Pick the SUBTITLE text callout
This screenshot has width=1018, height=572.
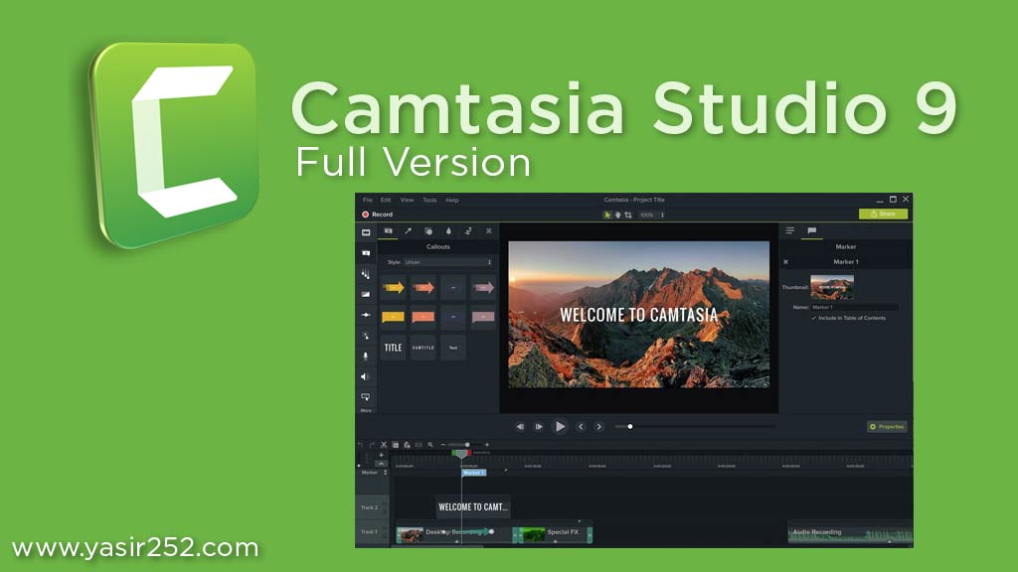click(424, 348)
